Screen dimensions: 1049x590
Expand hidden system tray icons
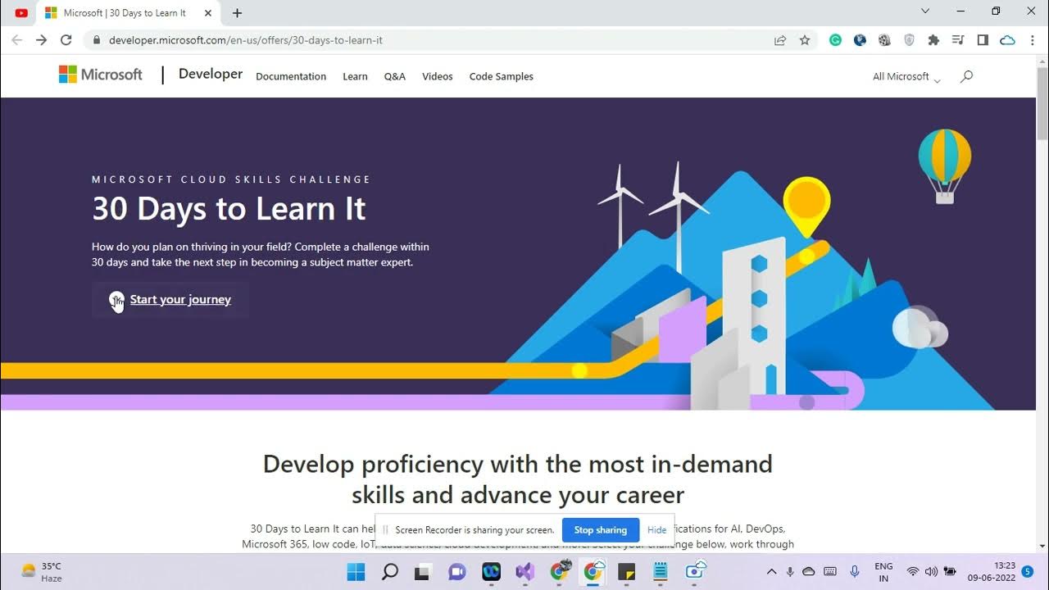click(x=771, y=571)
